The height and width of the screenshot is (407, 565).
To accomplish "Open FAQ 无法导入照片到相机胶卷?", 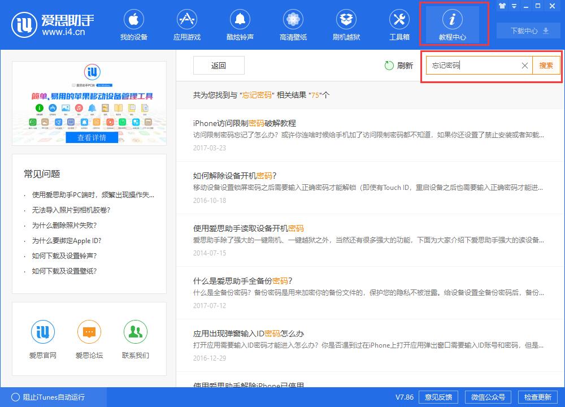I will coord(71,210).
